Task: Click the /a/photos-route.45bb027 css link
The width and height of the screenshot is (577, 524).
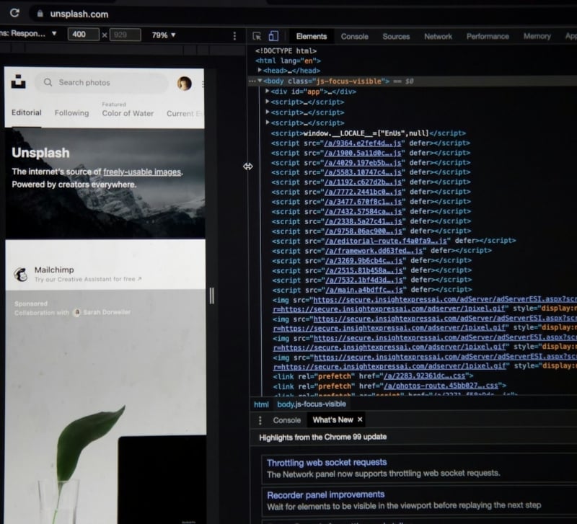Action: click(441, 386)
